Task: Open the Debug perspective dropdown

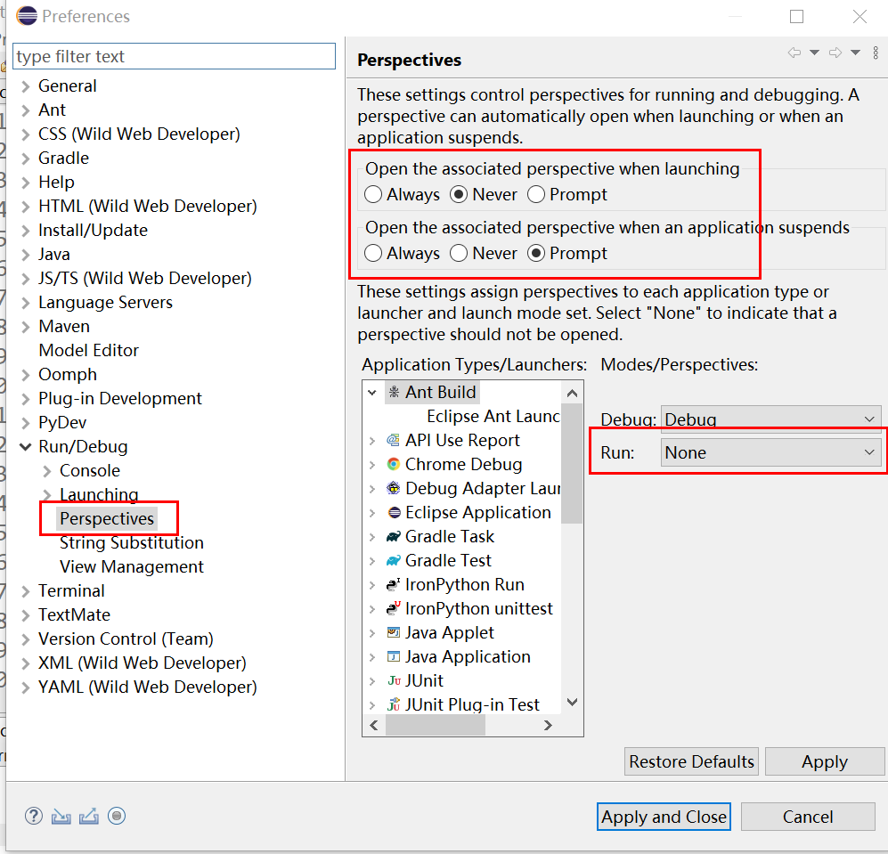Action: [770, 419]
